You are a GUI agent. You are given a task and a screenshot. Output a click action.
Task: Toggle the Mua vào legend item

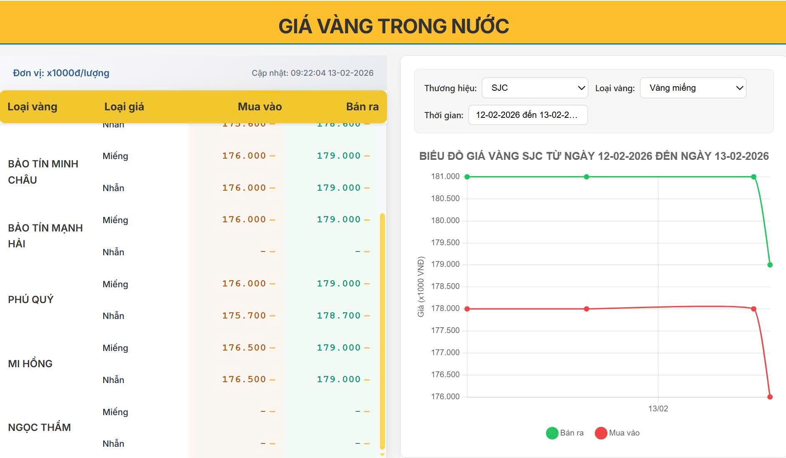point(617,433)
